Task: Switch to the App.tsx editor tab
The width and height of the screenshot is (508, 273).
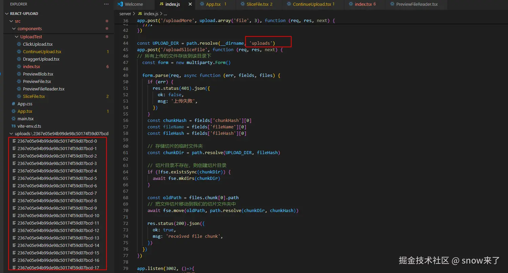Action: coord(213,4)
